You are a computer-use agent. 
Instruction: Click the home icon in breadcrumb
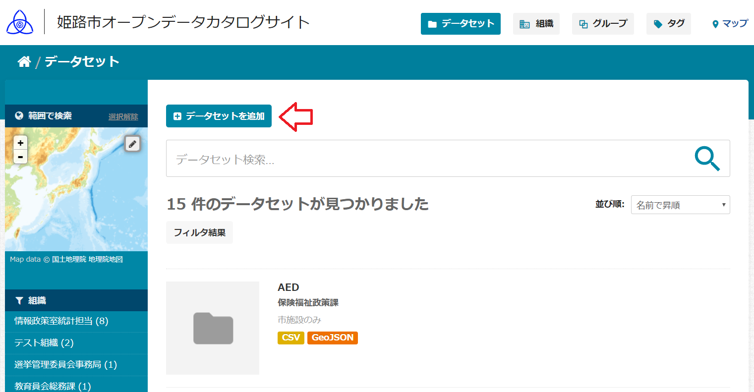click(x=24, y=61)
